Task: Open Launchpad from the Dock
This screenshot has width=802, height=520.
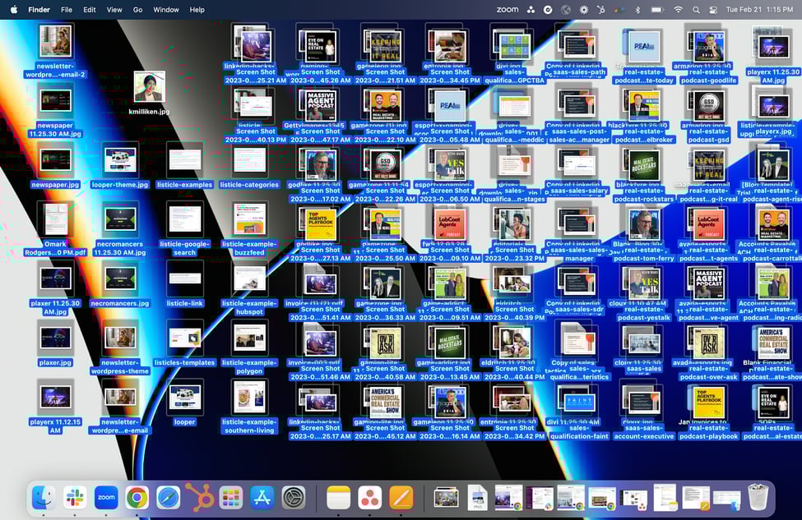Action: pos(230,497)
